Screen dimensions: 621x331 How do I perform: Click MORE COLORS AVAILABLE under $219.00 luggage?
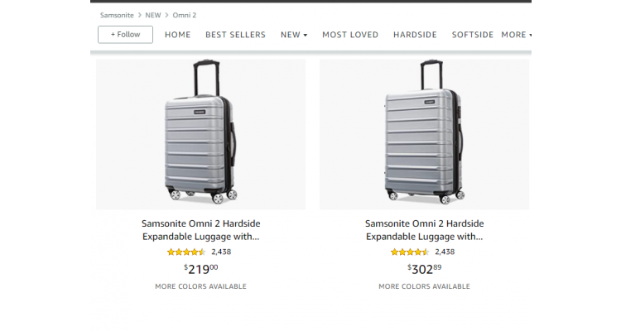[x=200, y=286]
